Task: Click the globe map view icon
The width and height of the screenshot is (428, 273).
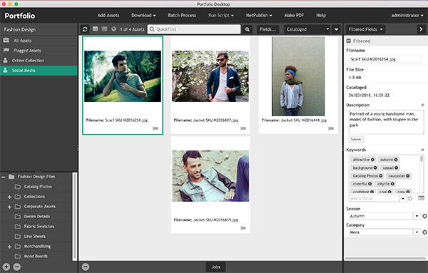Action: [113, 29]
